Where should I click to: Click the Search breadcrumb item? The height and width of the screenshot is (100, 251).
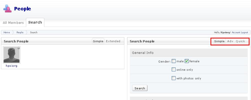click(x=33, y=33)
